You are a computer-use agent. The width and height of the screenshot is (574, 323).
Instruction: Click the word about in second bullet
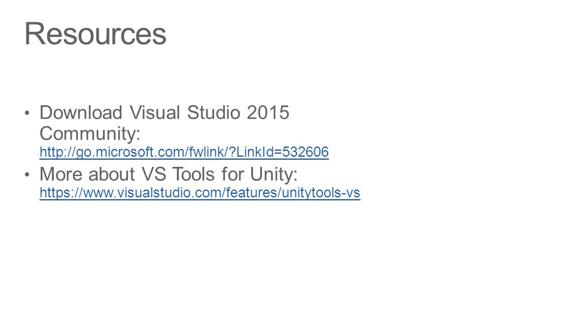tap(111, 173)
